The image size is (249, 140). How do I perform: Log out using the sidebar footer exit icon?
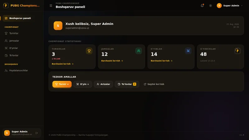(37, 133)
